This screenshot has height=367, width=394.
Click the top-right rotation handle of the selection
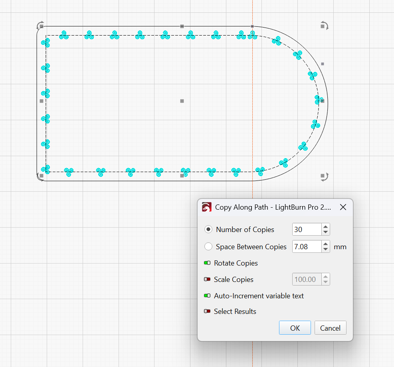tap(324, 26)
